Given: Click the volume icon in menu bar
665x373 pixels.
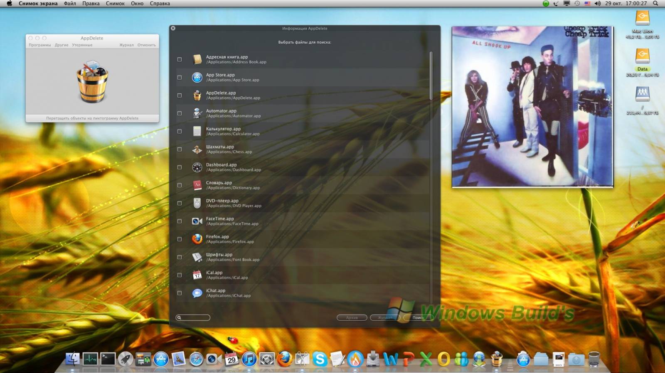Looking at the screenshot, I should point(598,3).
